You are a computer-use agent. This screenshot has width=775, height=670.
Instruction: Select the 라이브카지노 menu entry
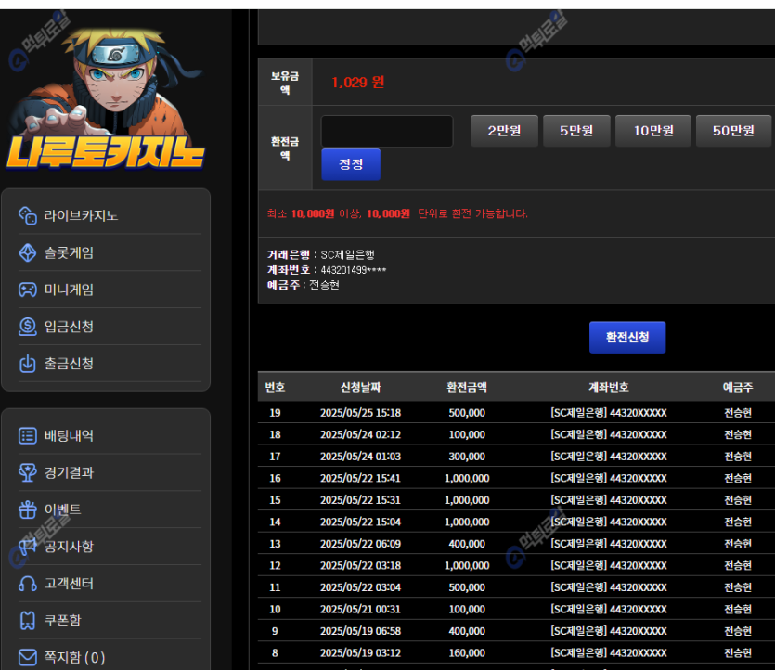coord(81,215)
